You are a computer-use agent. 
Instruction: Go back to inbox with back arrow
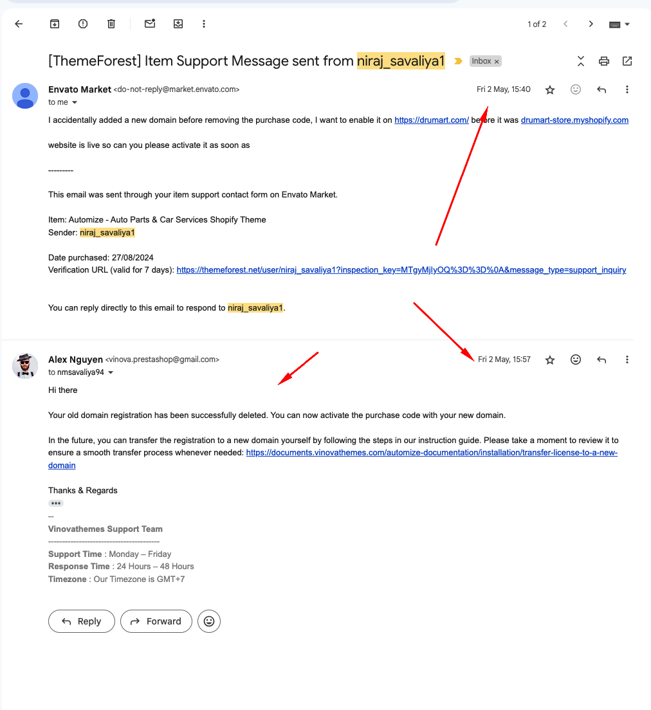click(19, 24)
